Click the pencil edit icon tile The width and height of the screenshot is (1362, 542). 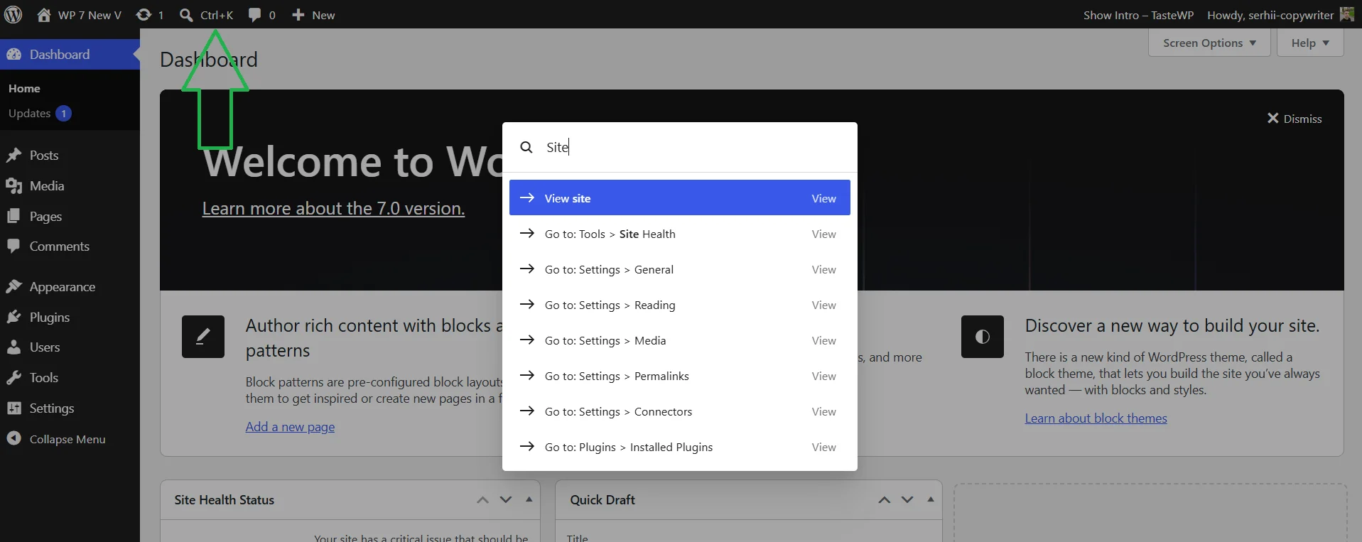[x=203, y=337]
